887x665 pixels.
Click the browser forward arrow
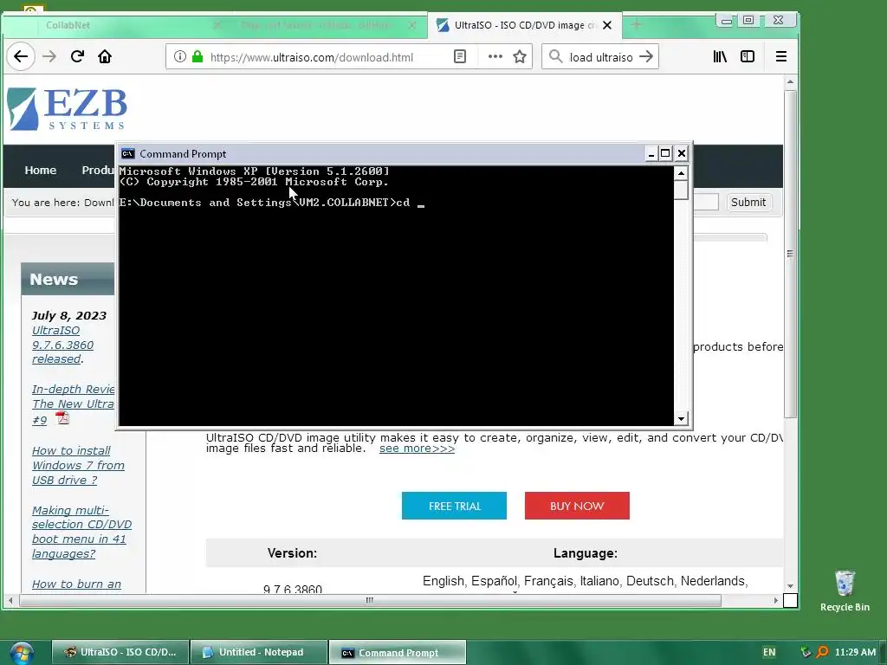pyautogui.click(x=49, y=56)
